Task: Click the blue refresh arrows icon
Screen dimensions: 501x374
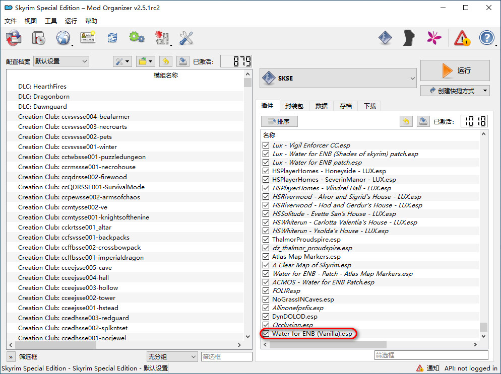Action: point(112,38)
